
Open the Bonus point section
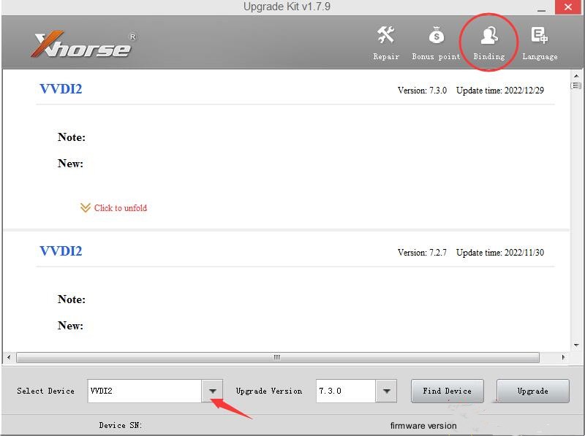point(436,43)
